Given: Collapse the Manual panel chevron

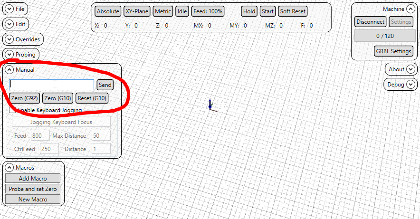Looking at the screenshot, I should click(x=9, y=70).
